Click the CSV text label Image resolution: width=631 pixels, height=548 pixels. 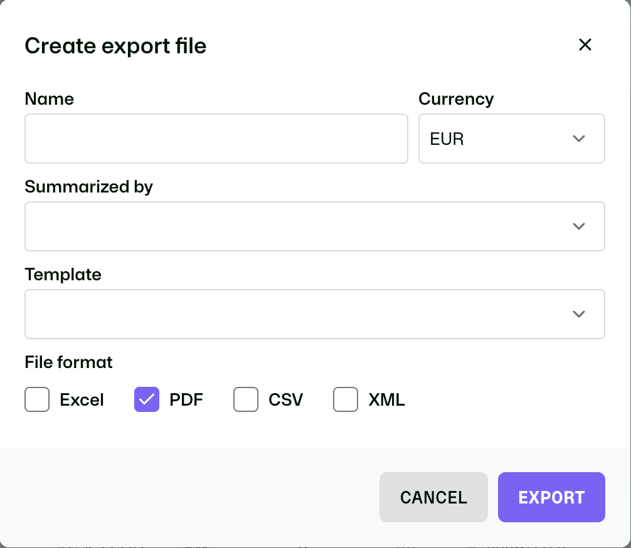pyautogui.click(x=286, y=400)
